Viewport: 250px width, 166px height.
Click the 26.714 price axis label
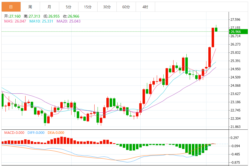pos(235,36)
